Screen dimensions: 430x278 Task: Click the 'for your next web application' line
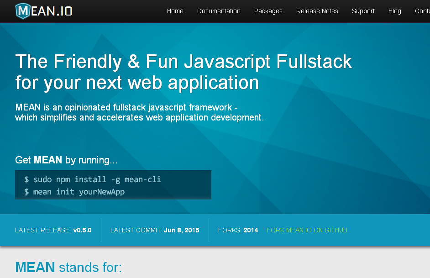pos(137,83)
